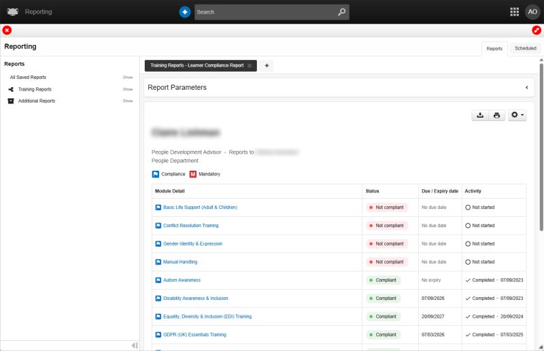Switch to the Scheduled tab

coord(525,48)
